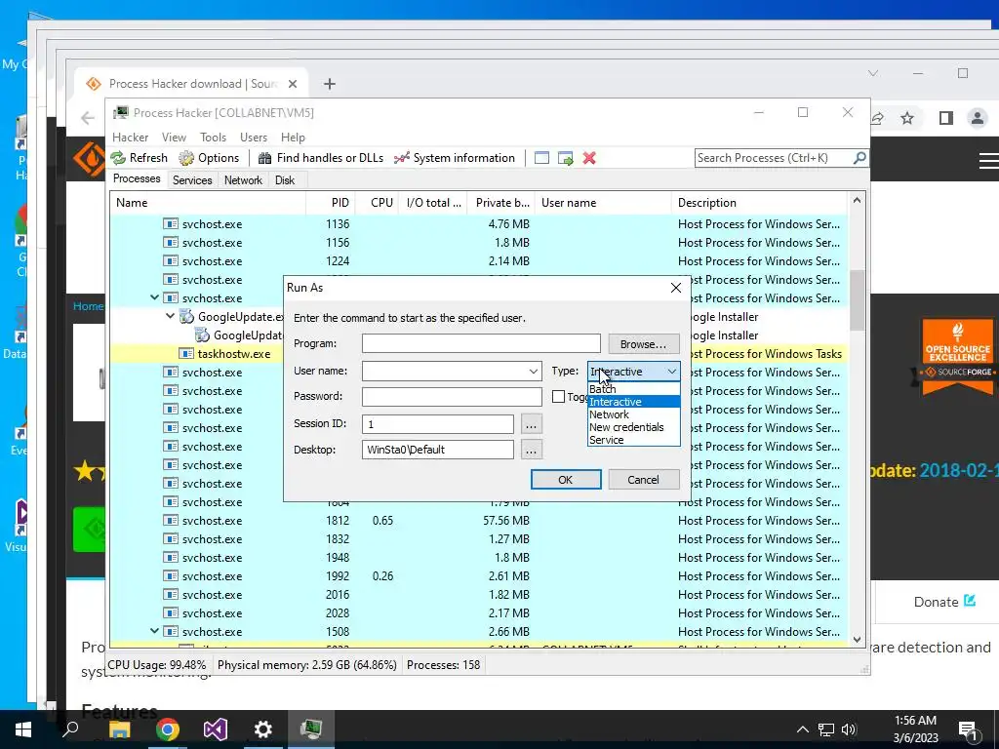Click the volume speaker tray icon
The width and height of the screenshot is (999, 749).
[849, 729]
